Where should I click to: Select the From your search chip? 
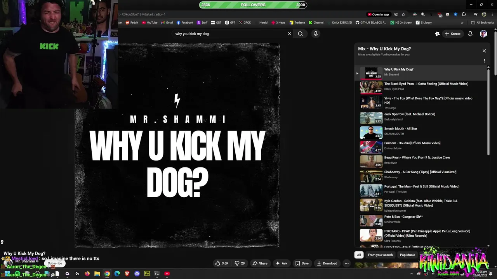pyautogui.click(x=380, y=255)
